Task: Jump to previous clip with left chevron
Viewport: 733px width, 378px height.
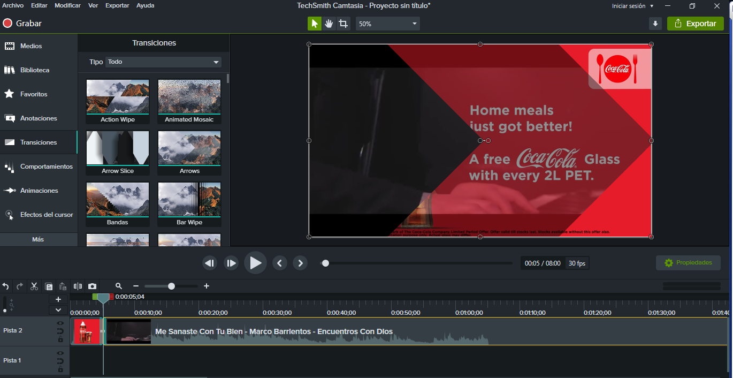Action: tap(279, 263)
